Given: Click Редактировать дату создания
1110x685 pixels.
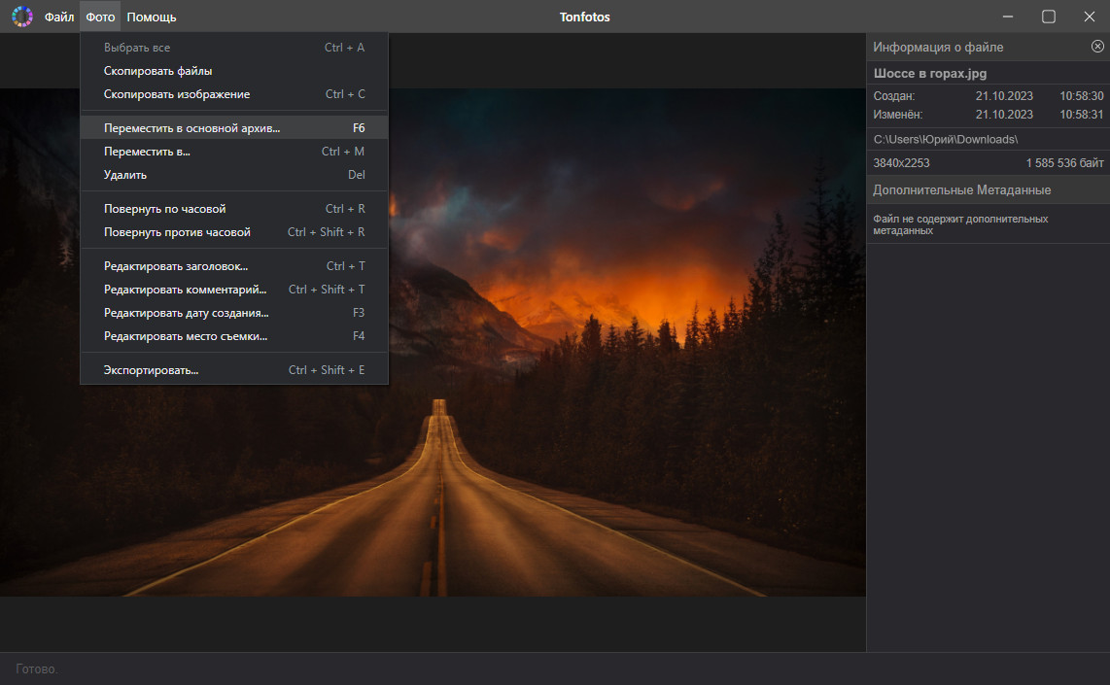Looking at the screenshot, I should pos(187,313).
